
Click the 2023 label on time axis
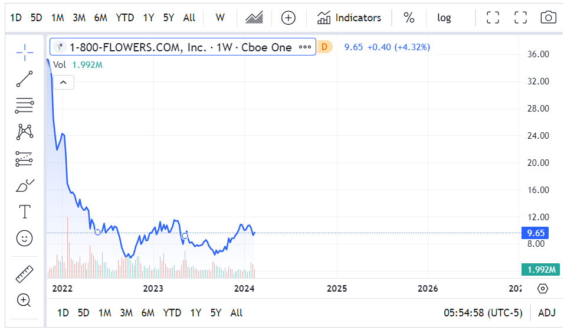coord(153,289)
